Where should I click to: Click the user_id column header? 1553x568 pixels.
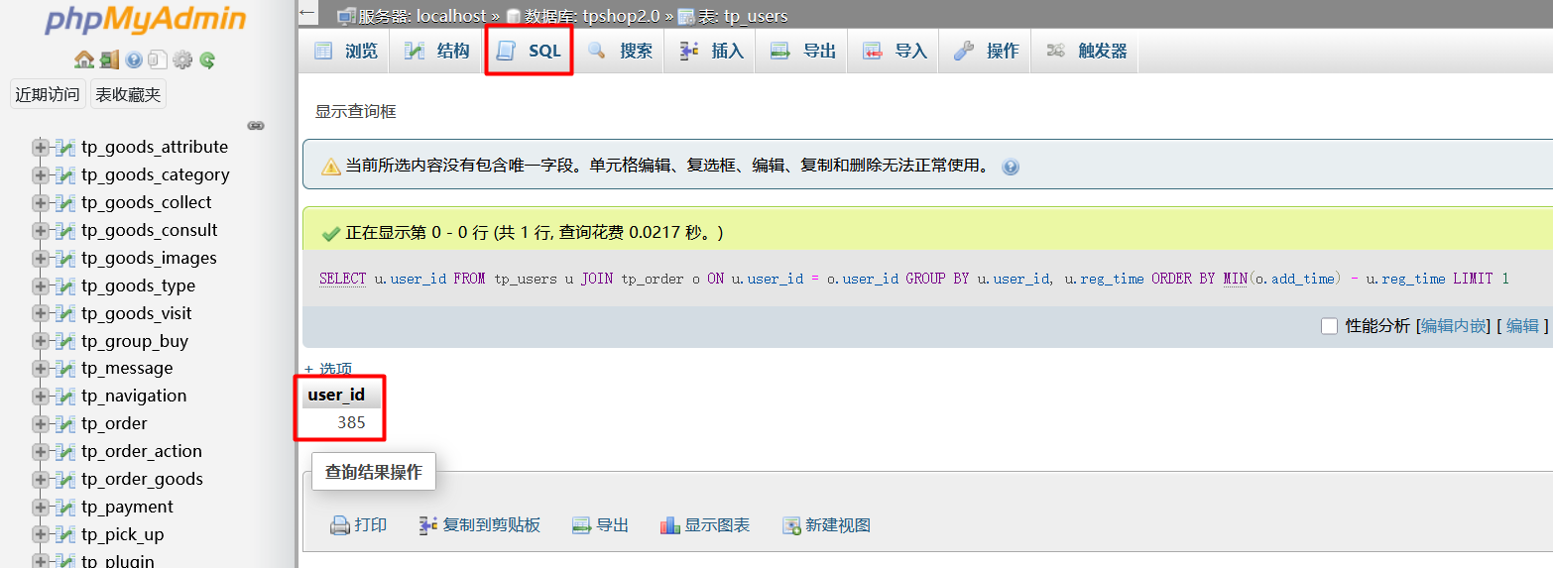pos(336,395)
